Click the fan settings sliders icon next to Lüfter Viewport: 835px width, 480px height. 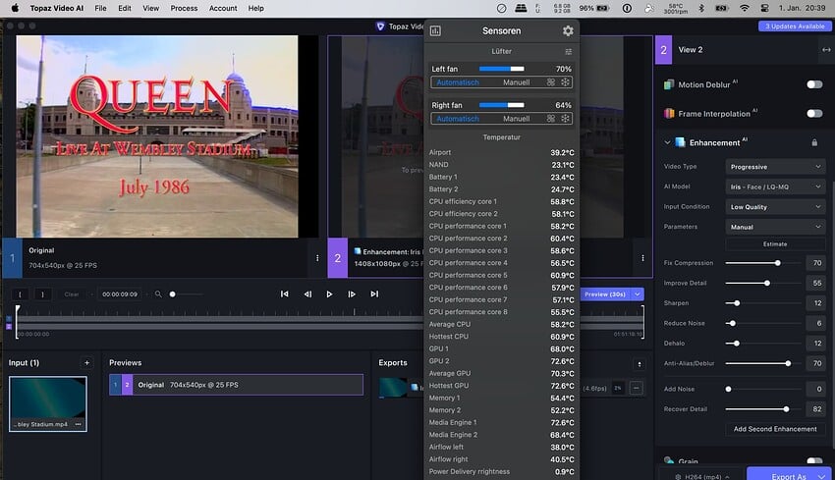(x=568, y=51)
